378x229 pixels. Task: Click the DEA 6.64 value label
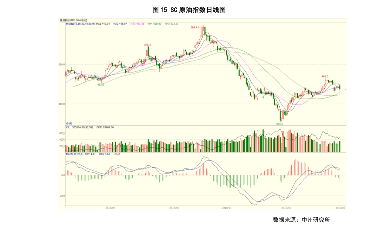click(x=104, y=154)
